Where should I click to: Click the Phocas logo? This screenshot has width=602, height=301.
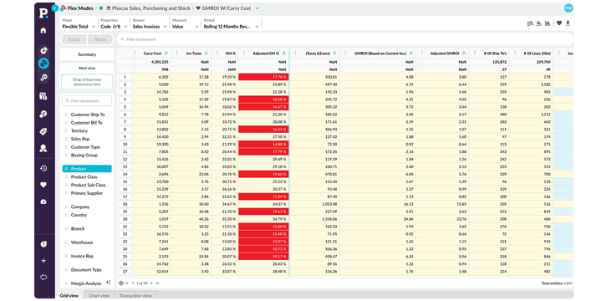coord(43,13)
